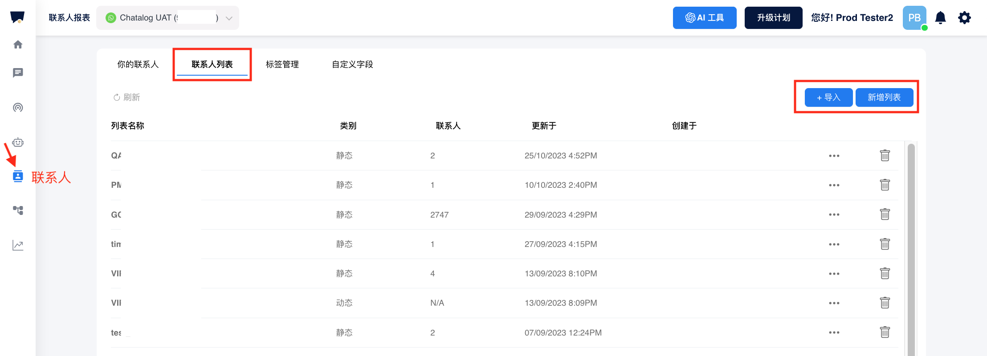Open the home icon in sidebar
987x356 pixels.
click(18, 44)
